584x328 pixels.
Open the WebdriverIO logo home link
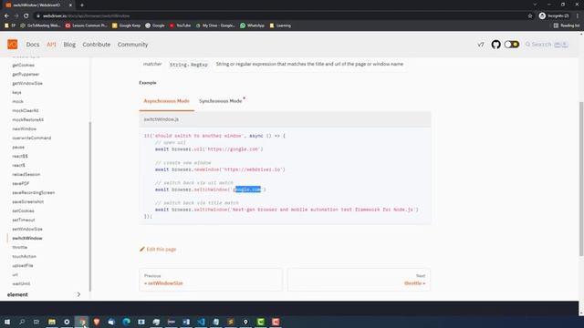coord(12,45)
